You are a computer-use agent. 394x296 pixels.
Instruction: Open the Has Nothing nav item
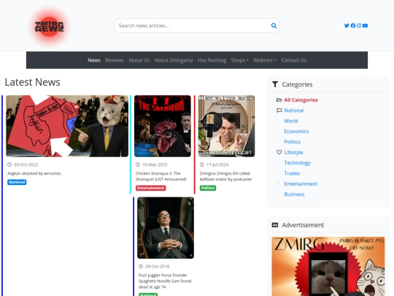point(212,60)
